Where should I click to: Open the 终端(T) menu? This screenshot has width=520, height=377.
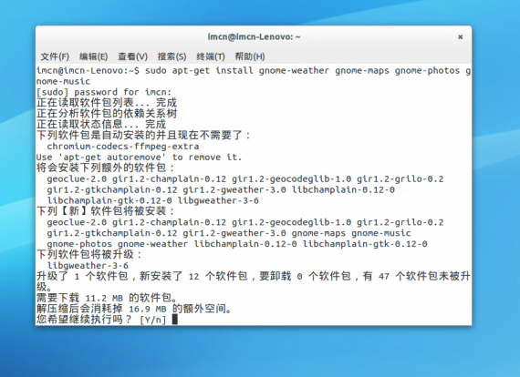[x=211, y=56]
